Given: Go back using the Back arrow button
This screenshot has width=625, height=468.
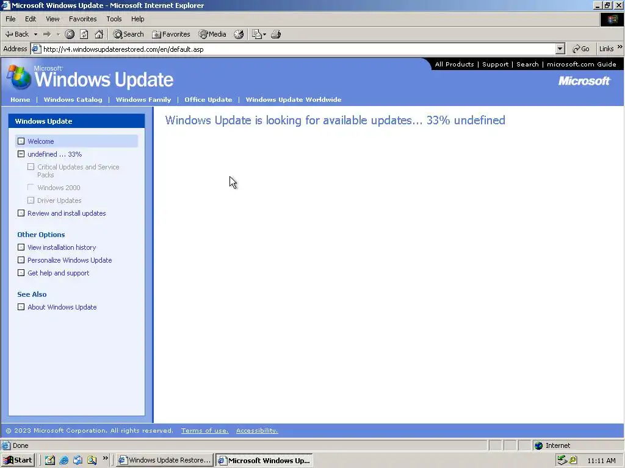Looking at the screenshot, I should [x=16, y=34].
